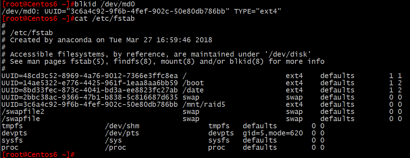Click the cat /etc/fstab command
Screen dimensions: 410x158
(x=104, y=19)
